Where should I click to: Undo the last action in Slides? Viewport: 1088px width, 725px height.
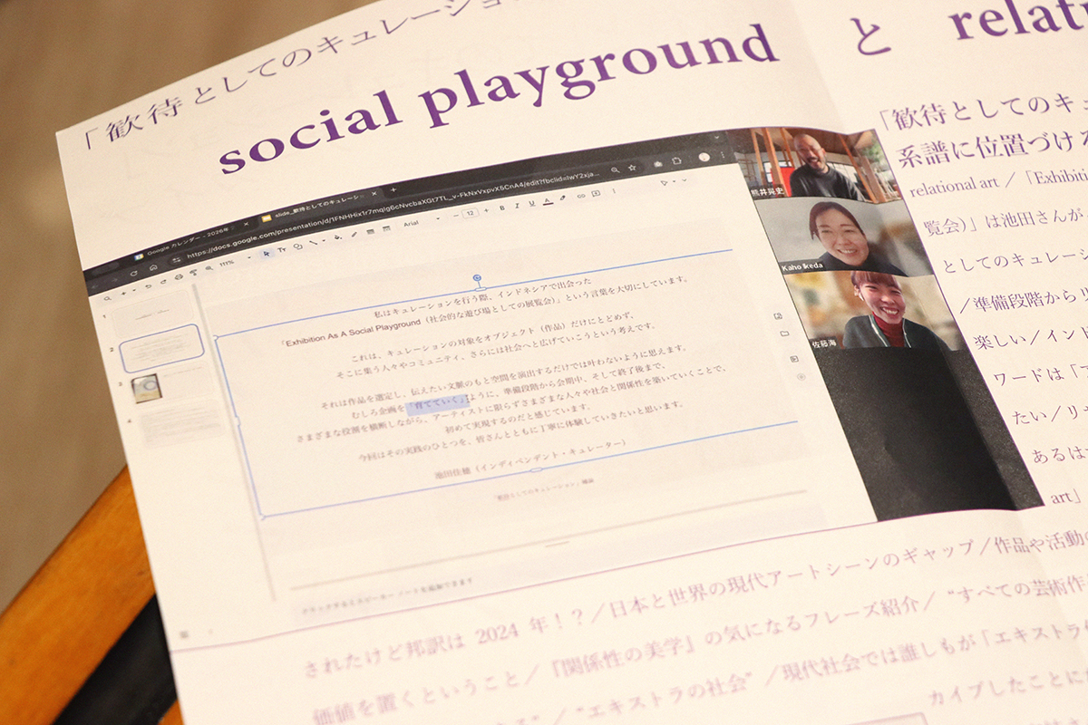[x=148, y=286]
